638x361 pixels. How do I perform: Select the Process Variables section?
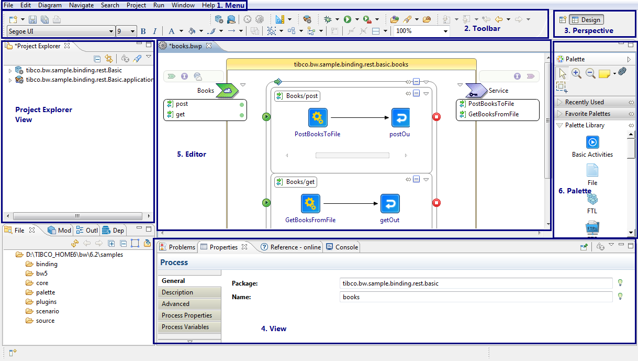click(185, 327)
